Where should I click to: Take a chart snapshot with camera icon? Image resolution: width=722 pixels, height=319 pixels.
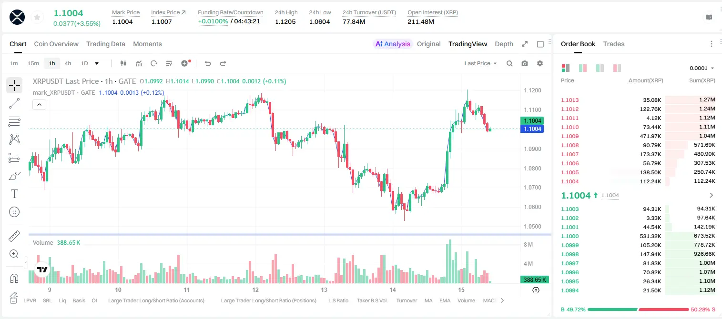point(525,63)
